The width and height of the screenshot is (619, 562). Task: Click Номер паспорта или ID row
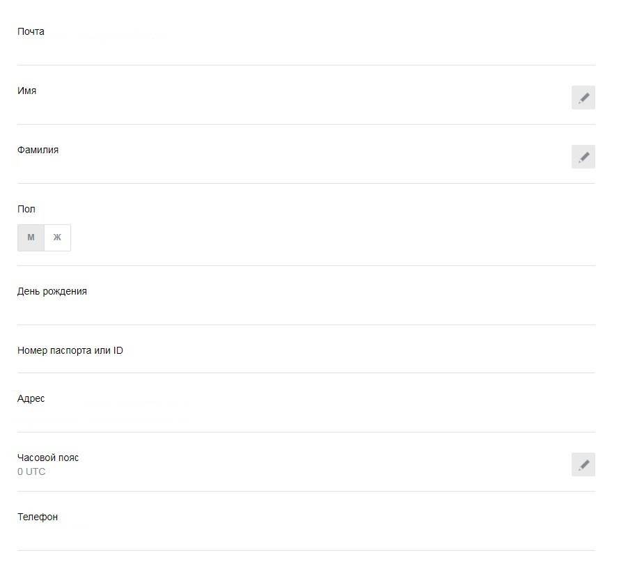tap(70, 350)
